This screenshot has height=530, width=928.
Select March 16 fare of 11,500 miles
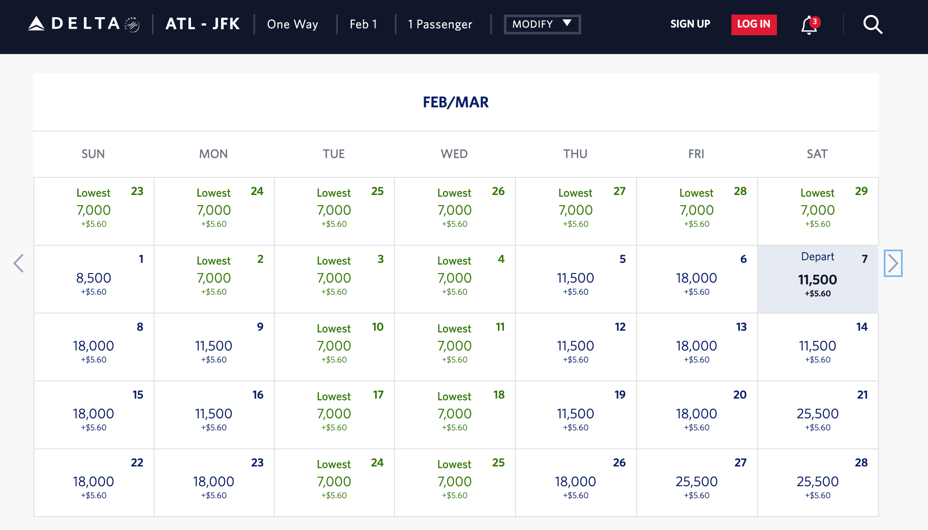click(213, 415)
